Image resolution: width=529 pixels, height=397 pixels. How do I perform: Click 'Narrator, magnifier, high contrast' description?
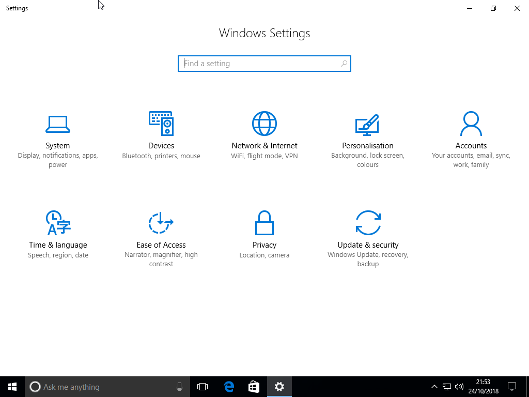[x=161, y=259]
